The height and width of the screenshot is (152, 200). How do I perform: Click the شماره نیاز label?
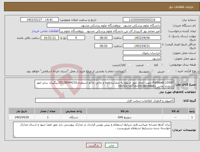(x=189, y=20)
